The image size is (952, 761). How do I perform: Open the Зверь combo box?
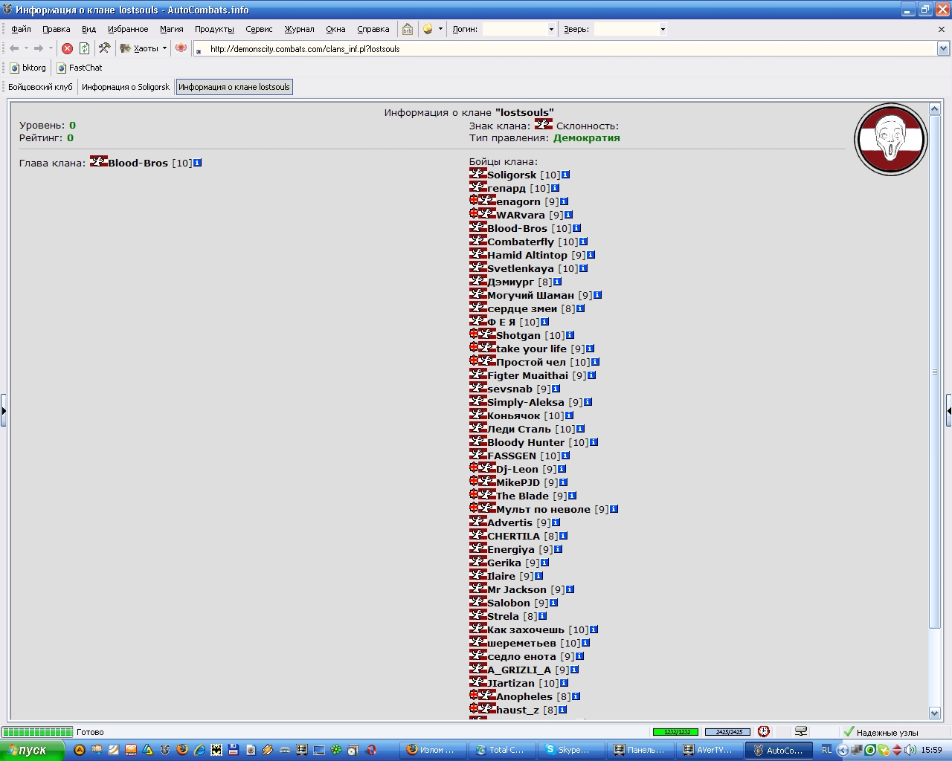631,29
